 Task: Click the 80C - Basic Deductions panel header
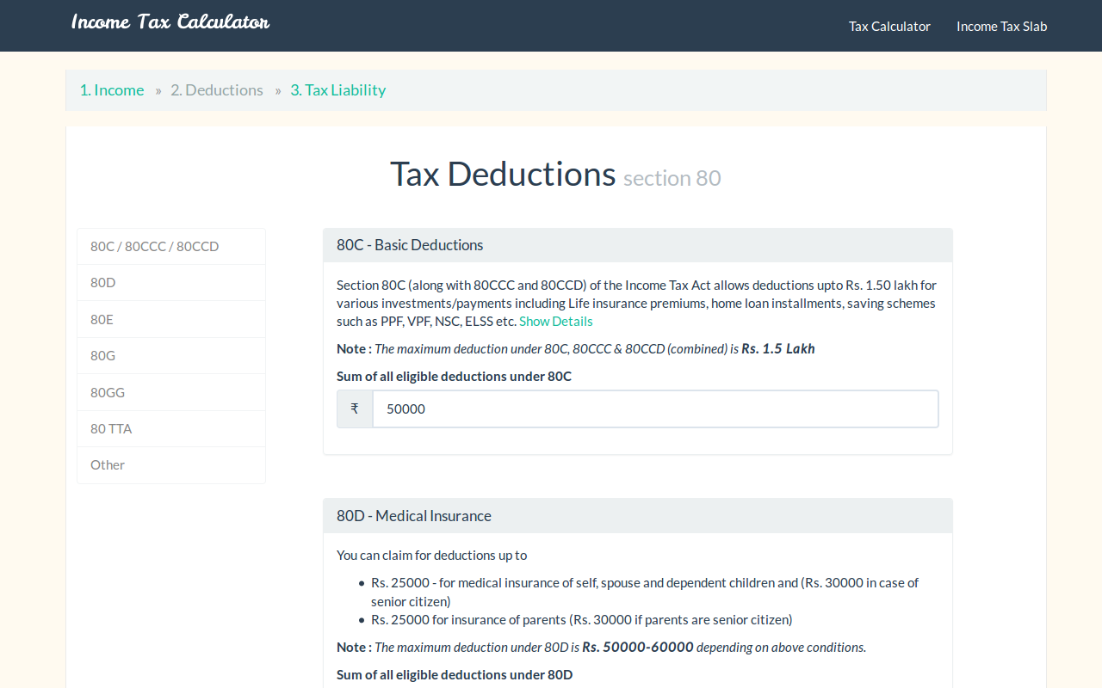click(637, 246)
